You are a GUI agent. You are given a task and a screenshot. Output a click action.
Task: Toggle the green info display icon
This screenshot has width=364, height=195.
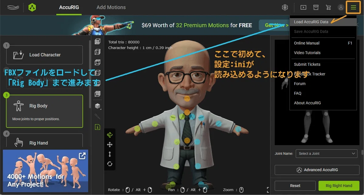pyautogui.click(x=97, y=127)
